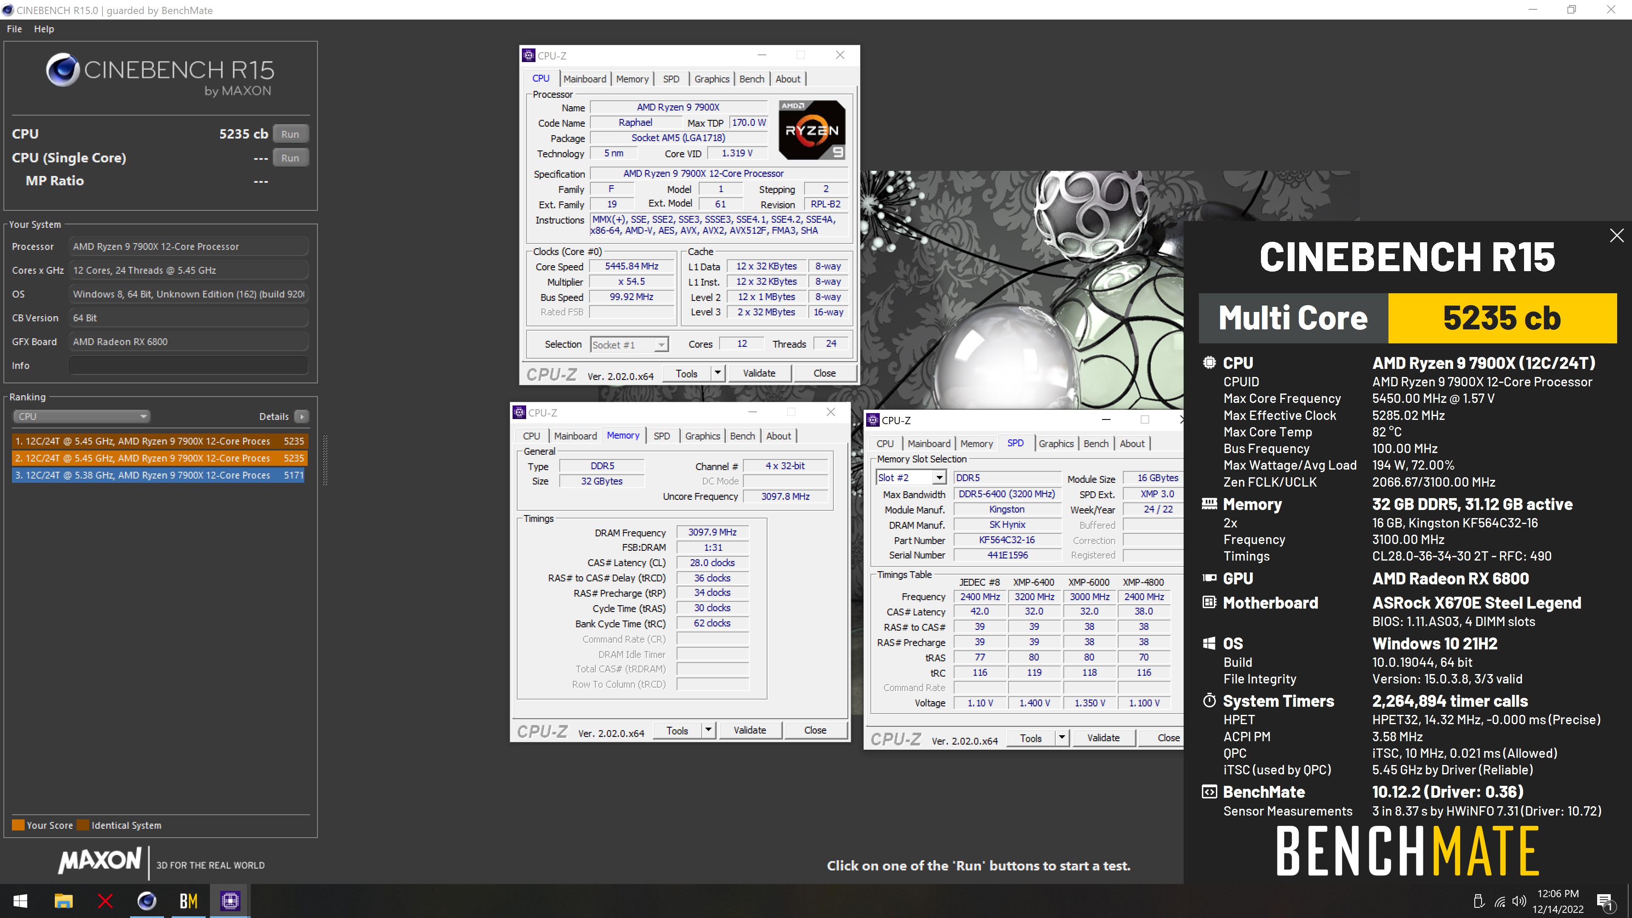Run the CPU multi-core test
Viewport: 1632px width, 918px height.
(290, 134)
